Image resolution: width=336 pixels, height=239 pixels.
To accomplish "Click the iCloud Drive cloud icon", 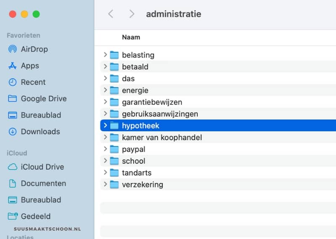I will pyautogui.click(x=13, y=167).
